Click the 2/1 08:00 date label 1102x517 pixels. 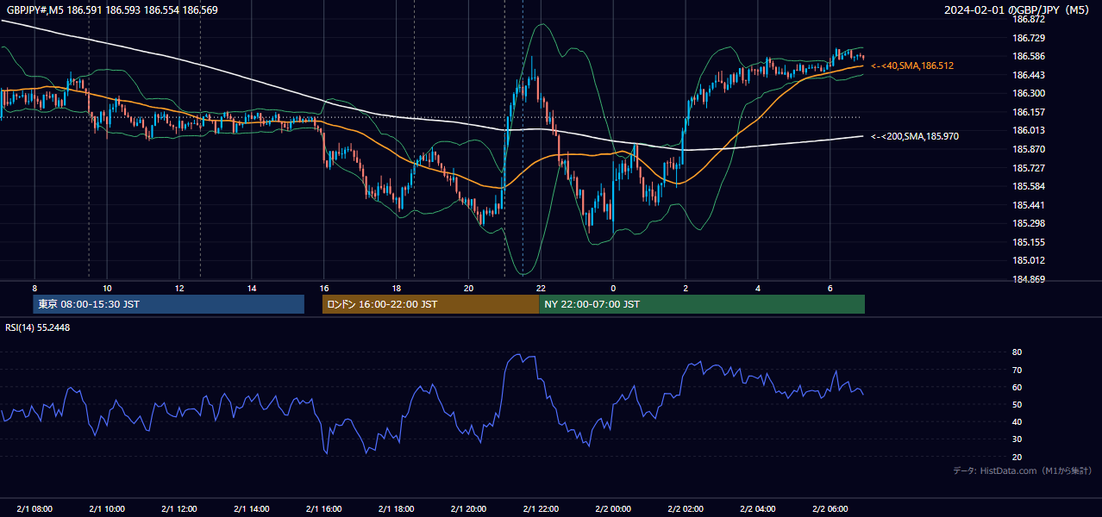click(34, 508)
